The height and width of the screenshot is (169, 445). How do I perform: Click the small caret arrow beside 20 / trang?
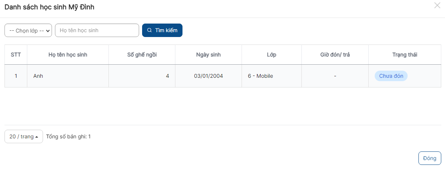pos(37,137)
